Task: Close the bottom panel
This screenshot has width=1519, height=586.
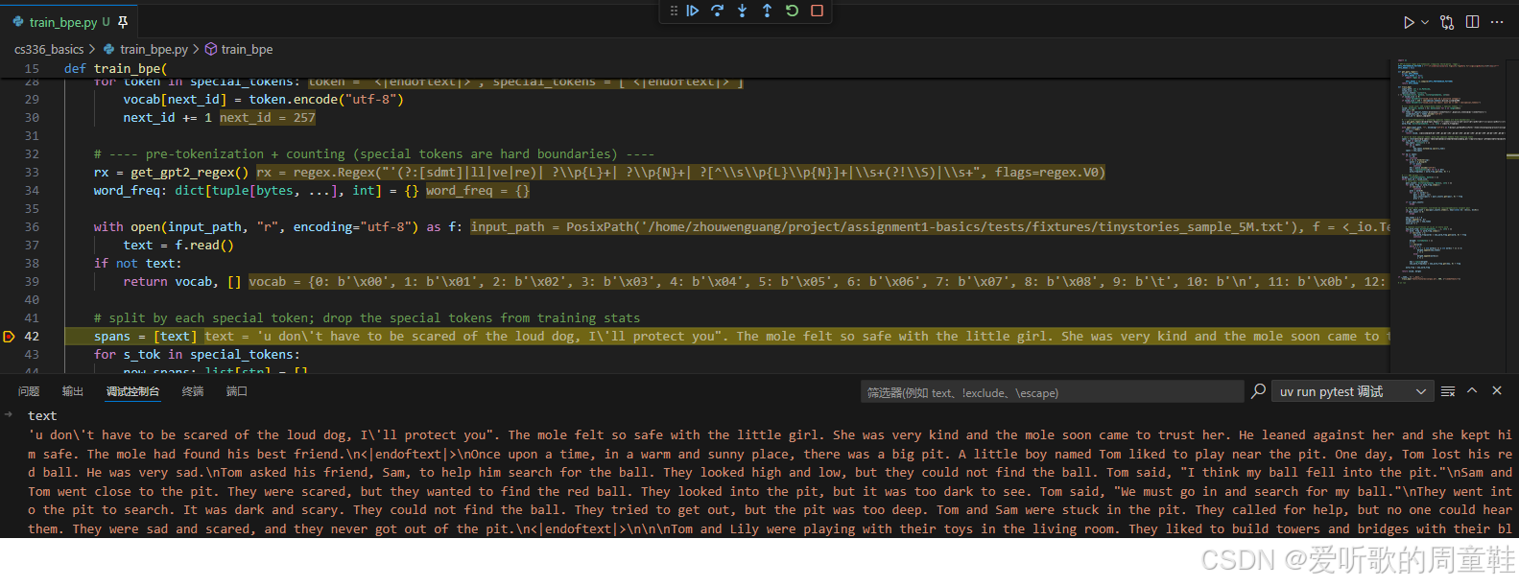Action: [x=1497, y=390]
